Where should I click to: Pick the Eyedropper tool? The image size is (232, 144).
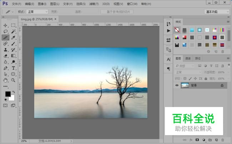[13, 38]
